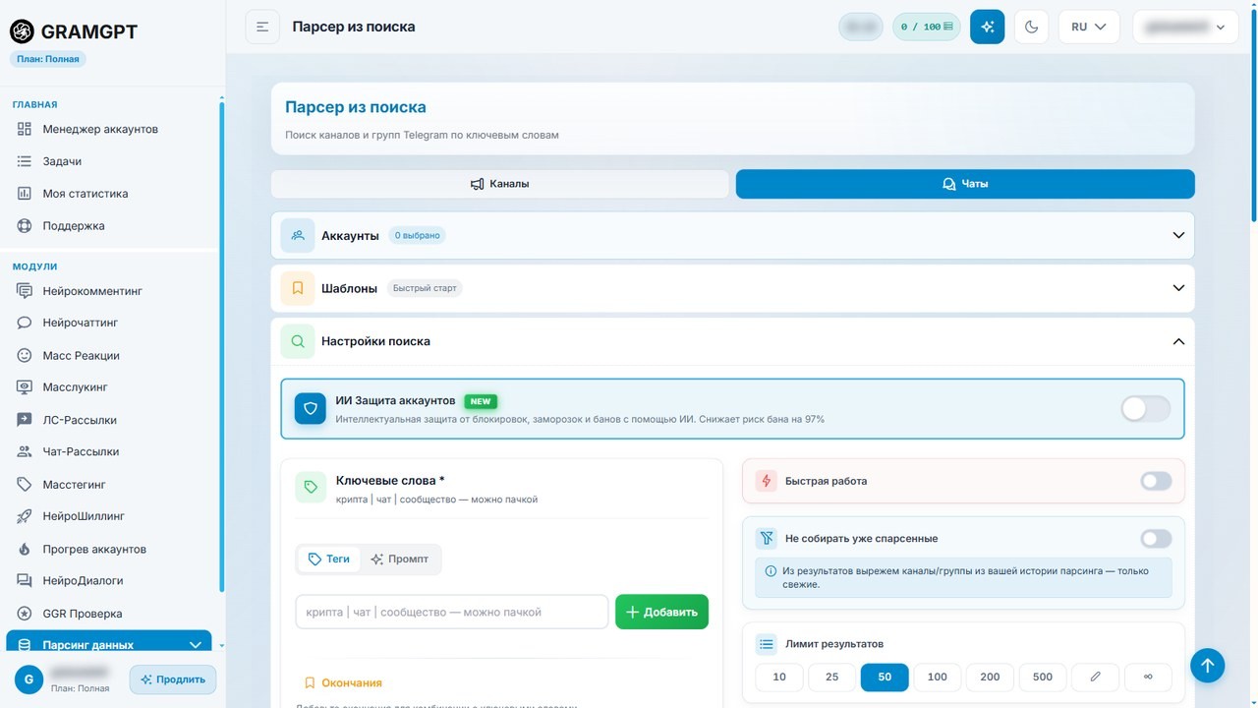Click the НейроШиллинг rocket icon

(x=25, y=516)
